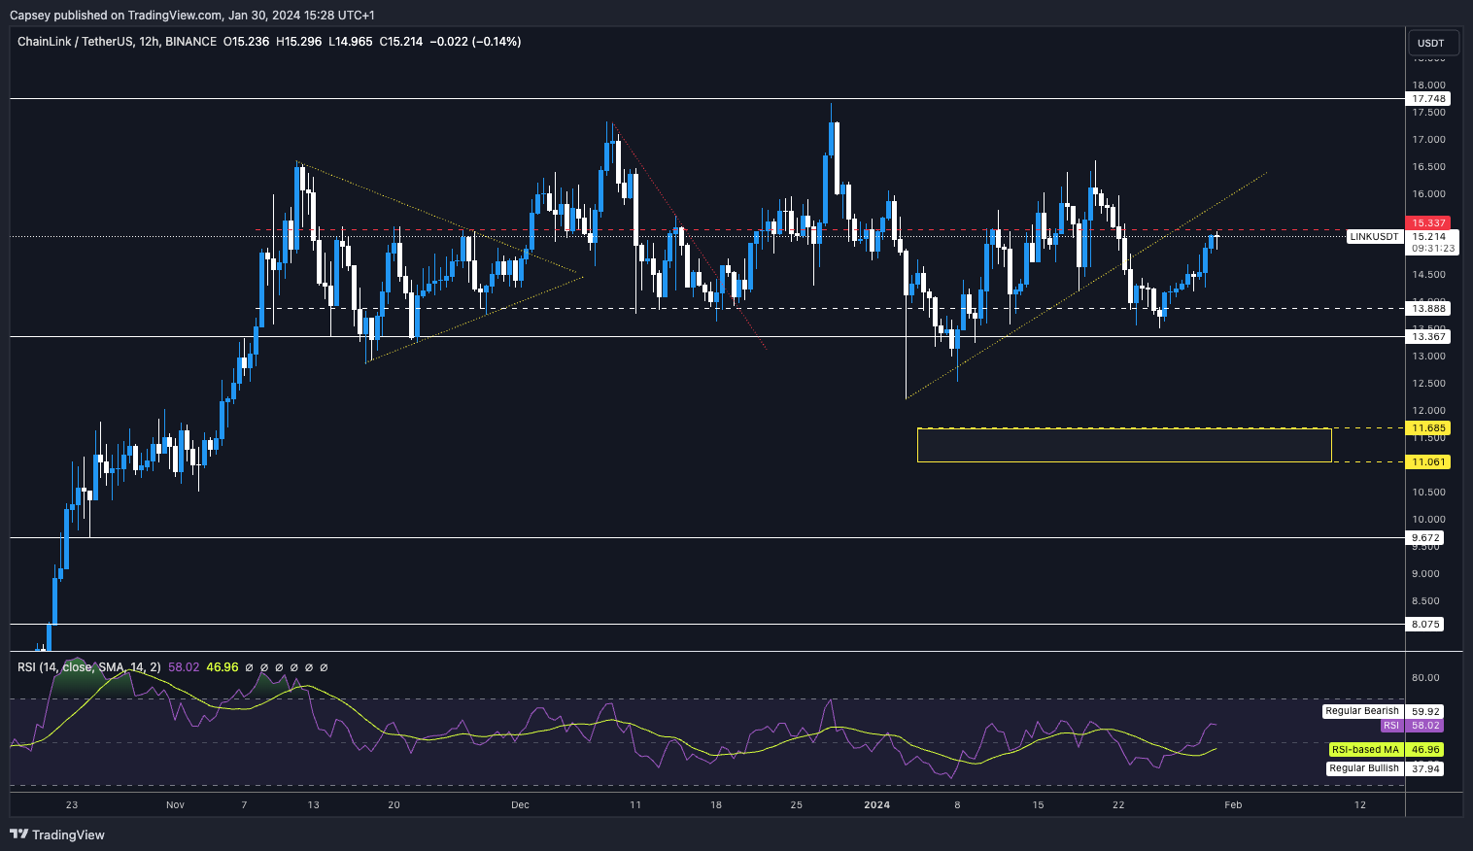The height and width of the screenshot is (851, 1473).
Task: Click the TradingView logo
Action: tap(57, 834)
